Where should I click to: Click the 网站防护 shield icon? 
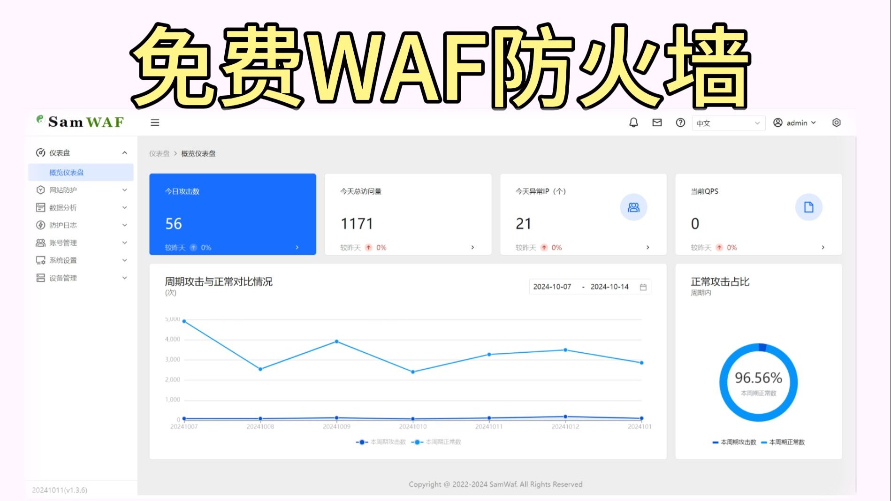[x=41, y=190]
